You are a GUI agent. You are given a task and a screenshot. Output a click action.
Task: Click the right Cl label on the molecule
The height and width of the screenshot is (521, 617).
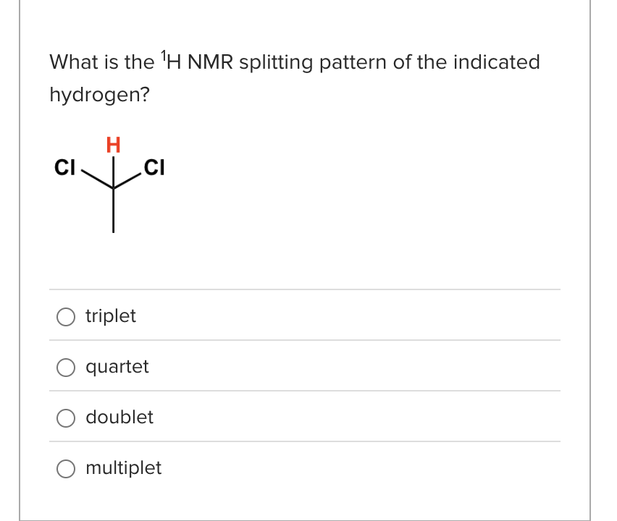click(155, 167)
